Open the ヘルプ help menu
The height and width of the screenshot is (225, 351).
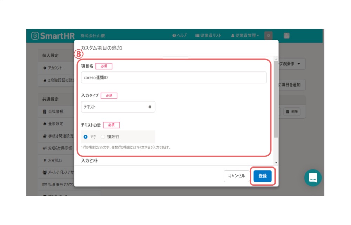(x=179, y=35)
